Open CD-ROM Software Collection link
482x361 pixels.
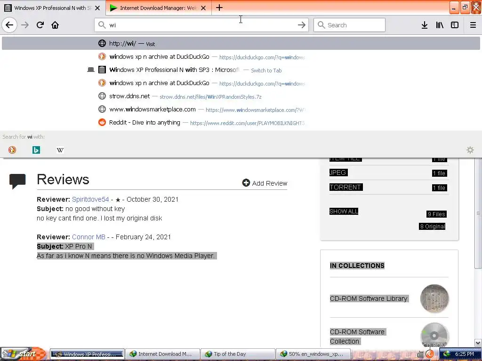(x=358, y=337)
